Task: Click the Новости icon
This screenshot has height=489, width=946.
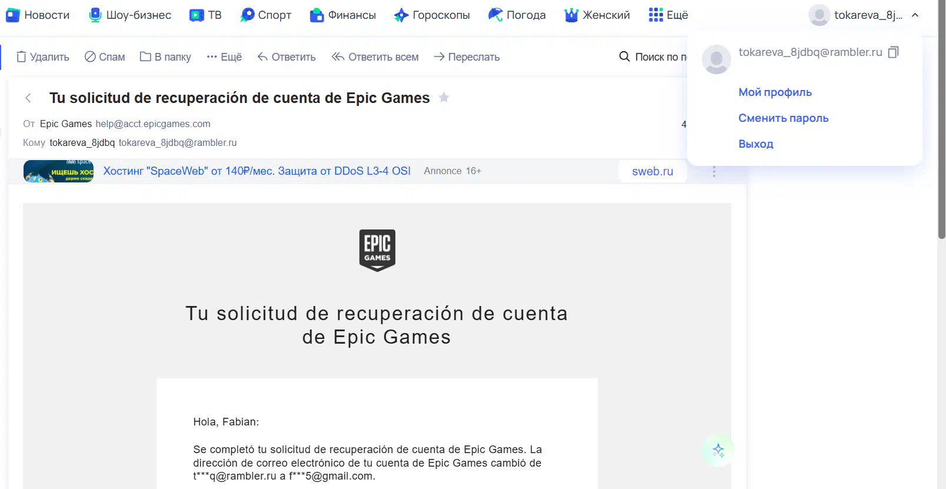Action: pyautogui.click(x=13, y=15)
